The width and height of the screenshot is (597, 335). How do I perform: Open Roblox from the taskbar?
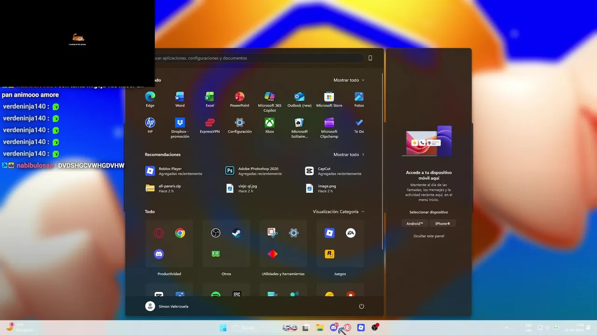point(361,328)
